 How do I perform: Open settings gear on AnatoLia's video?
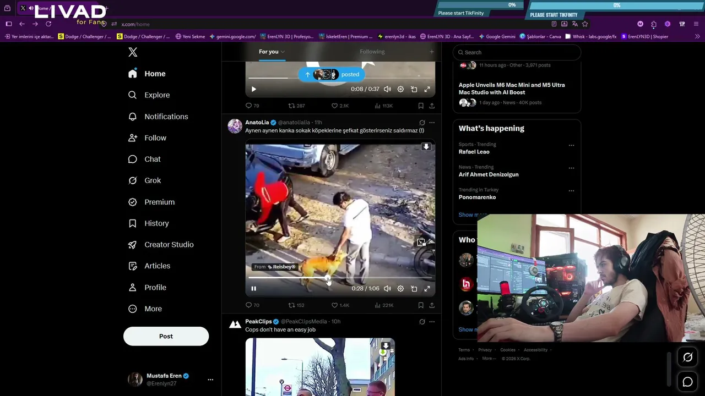coord(400,288)
